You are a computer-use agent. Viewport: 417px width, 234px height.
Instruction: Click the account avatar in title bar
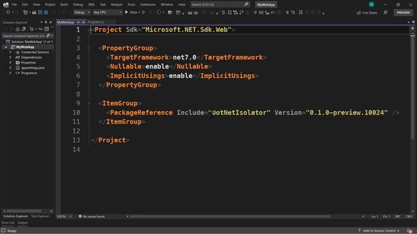pos(371,5)
